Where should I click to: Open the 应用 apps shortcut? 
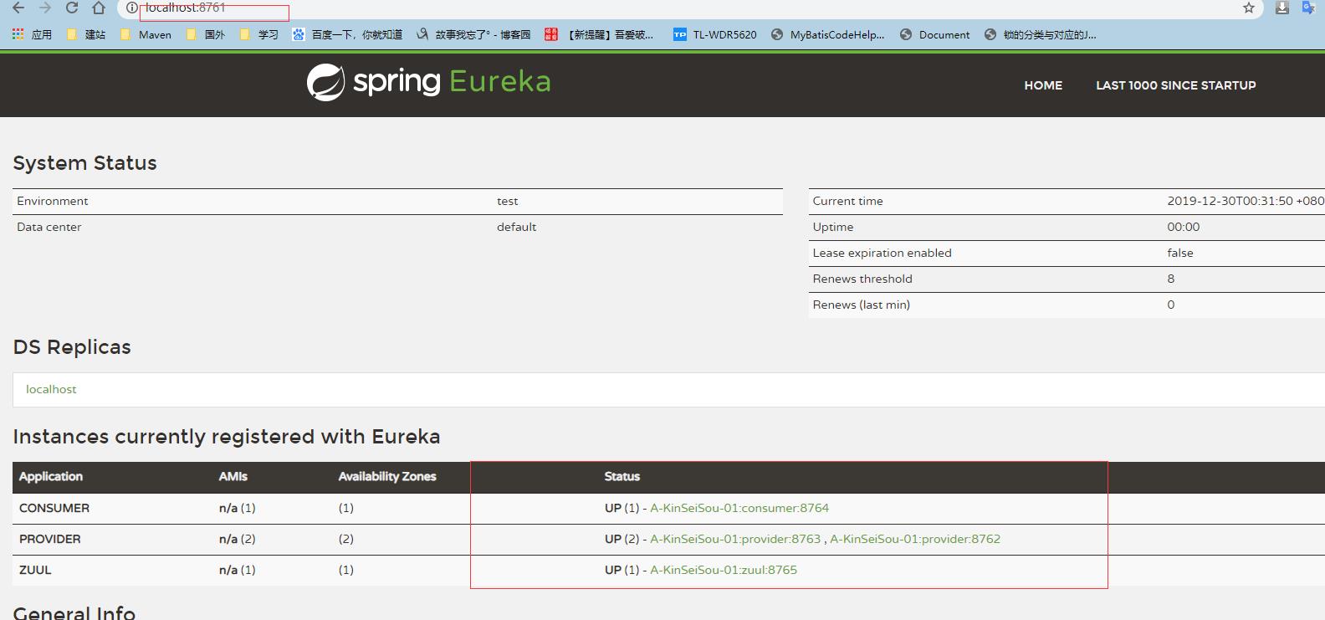(32, 34)
